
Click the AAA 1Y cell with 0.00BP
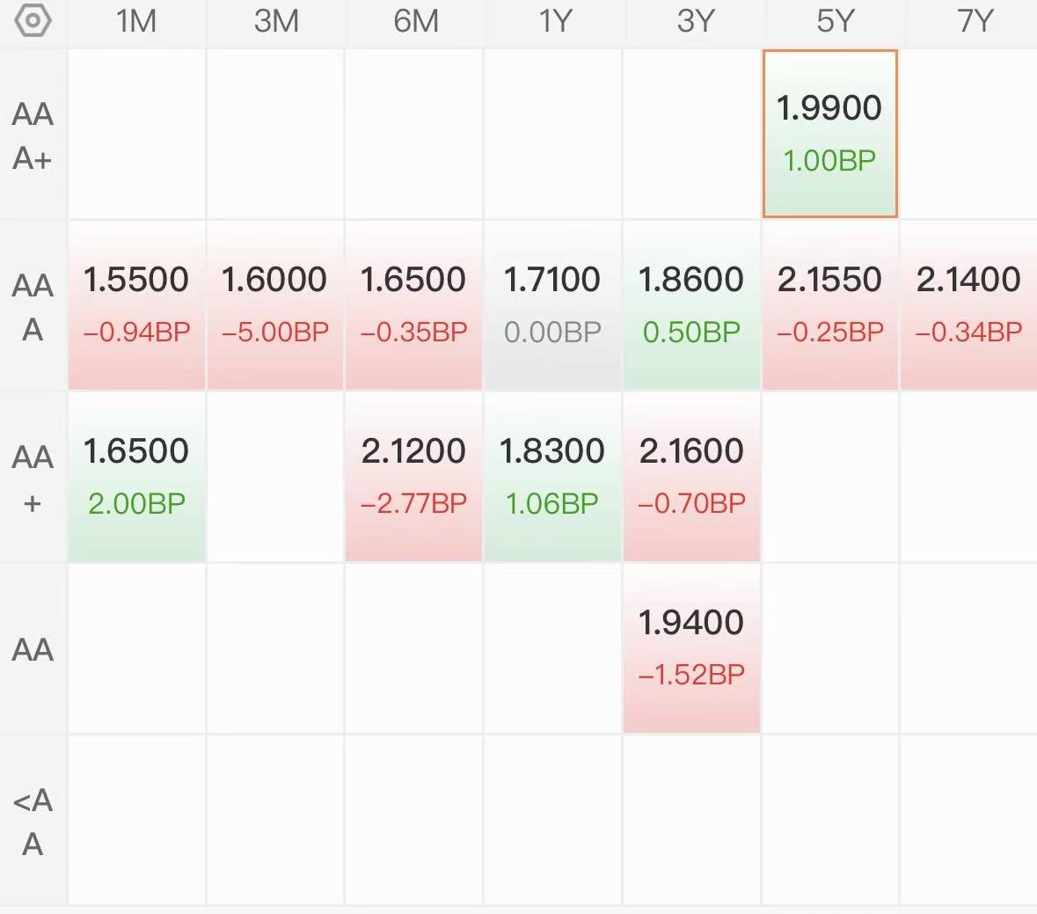point(553,304)
